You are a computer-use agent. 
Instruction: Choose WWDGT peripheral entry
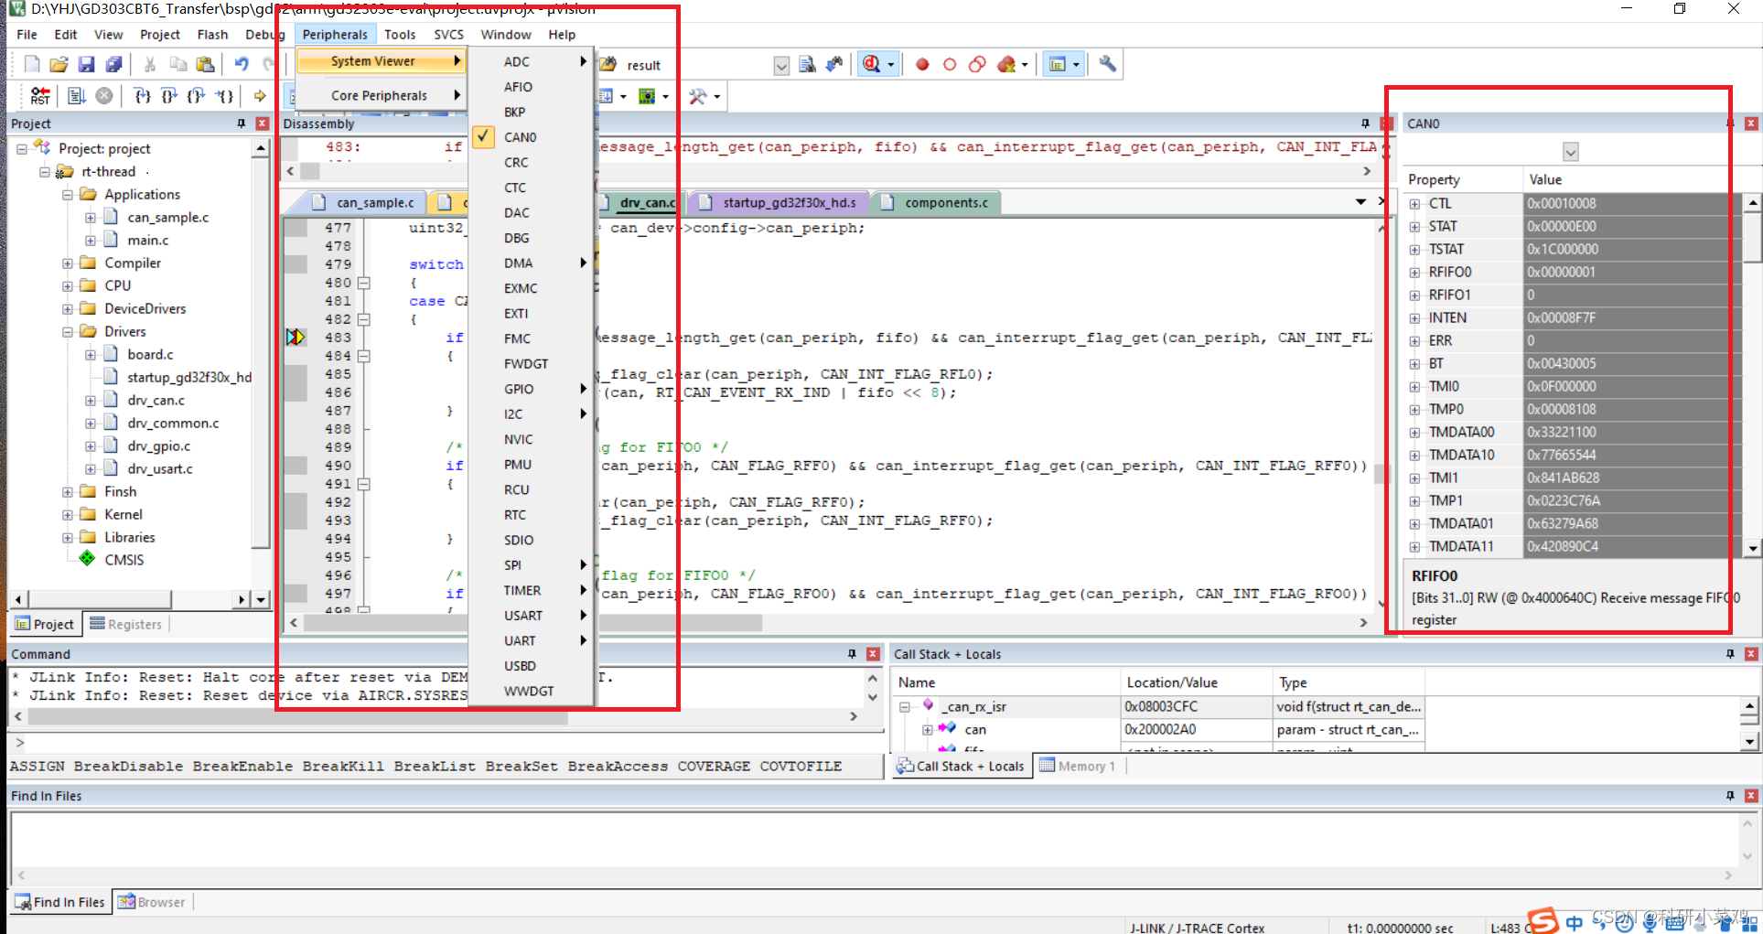click(x=529, y=691)
